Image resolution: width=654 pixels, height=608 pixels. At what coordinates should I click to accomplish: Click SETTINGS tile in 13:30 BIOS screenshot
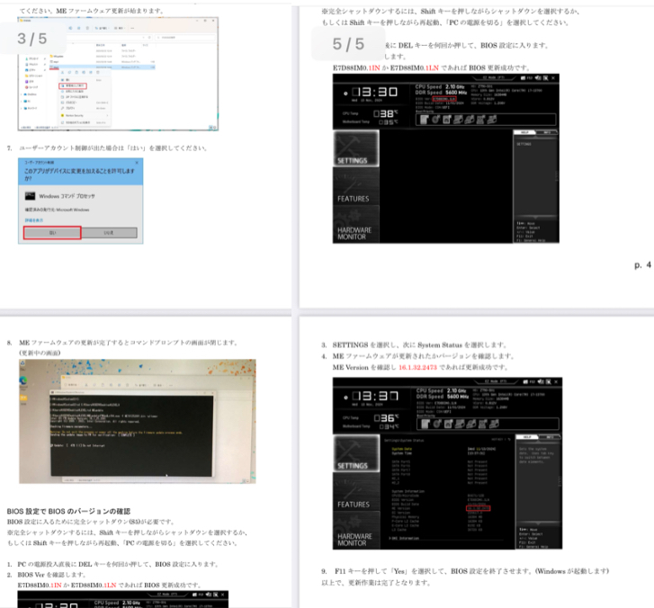[x=356, y=148]
